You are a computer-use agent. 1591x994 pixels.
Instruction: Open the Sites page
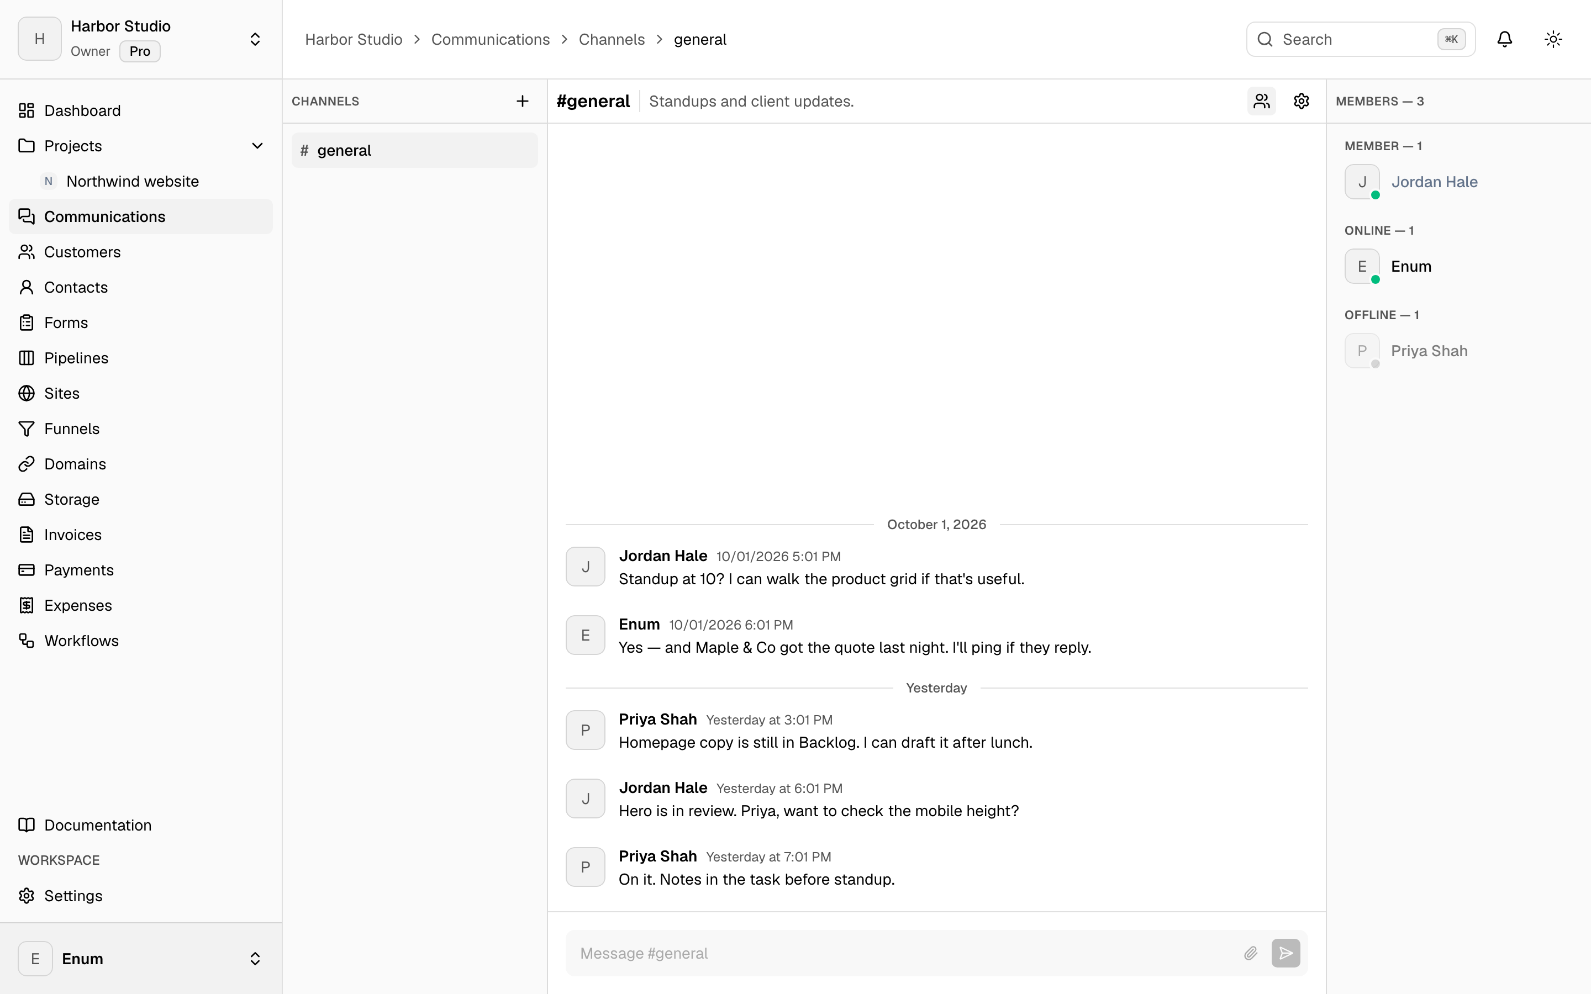click(141, 393)
